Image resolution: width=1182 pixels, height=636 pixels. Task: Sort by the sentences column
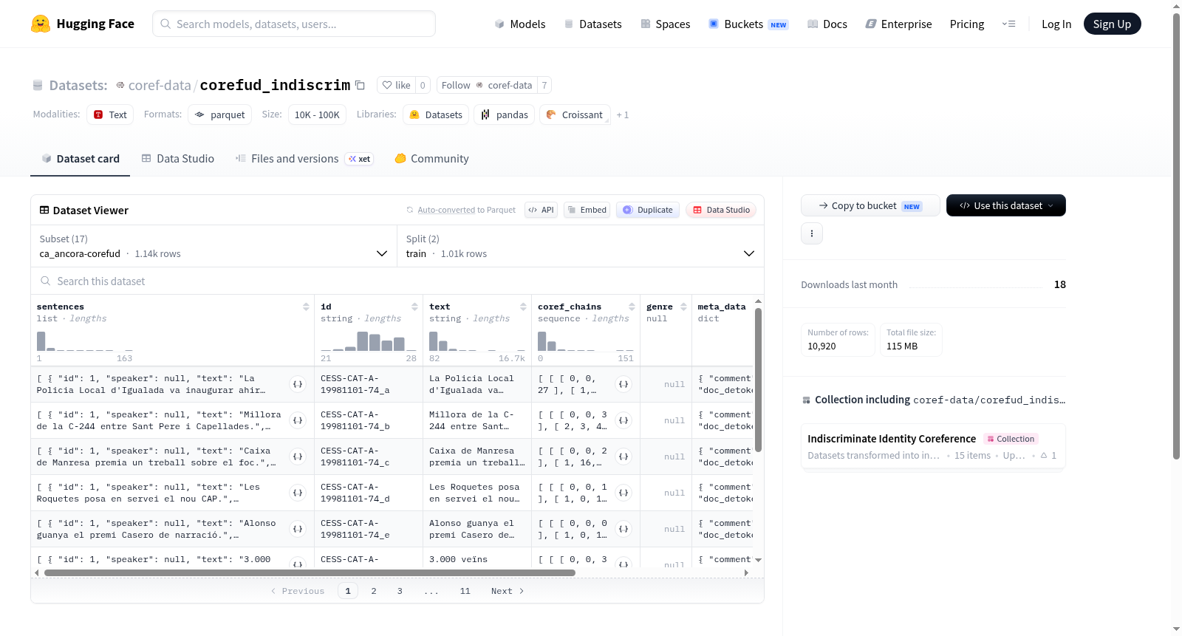tap(306, 307)
